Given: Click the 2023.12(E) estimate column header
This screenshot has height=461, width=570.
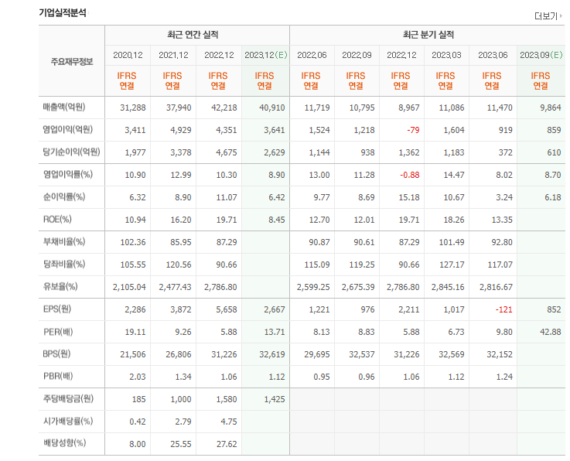Looking at the screenshot, I should (x=266, y=55).
